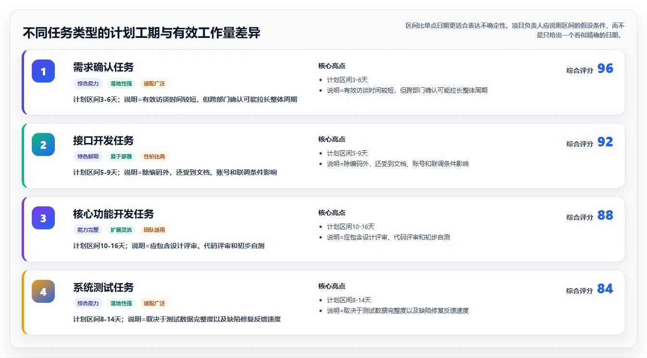The height and width of the screenshot is (358, 647).
Task: Open the 需求确认任务 card title
Action: point(103,67)
